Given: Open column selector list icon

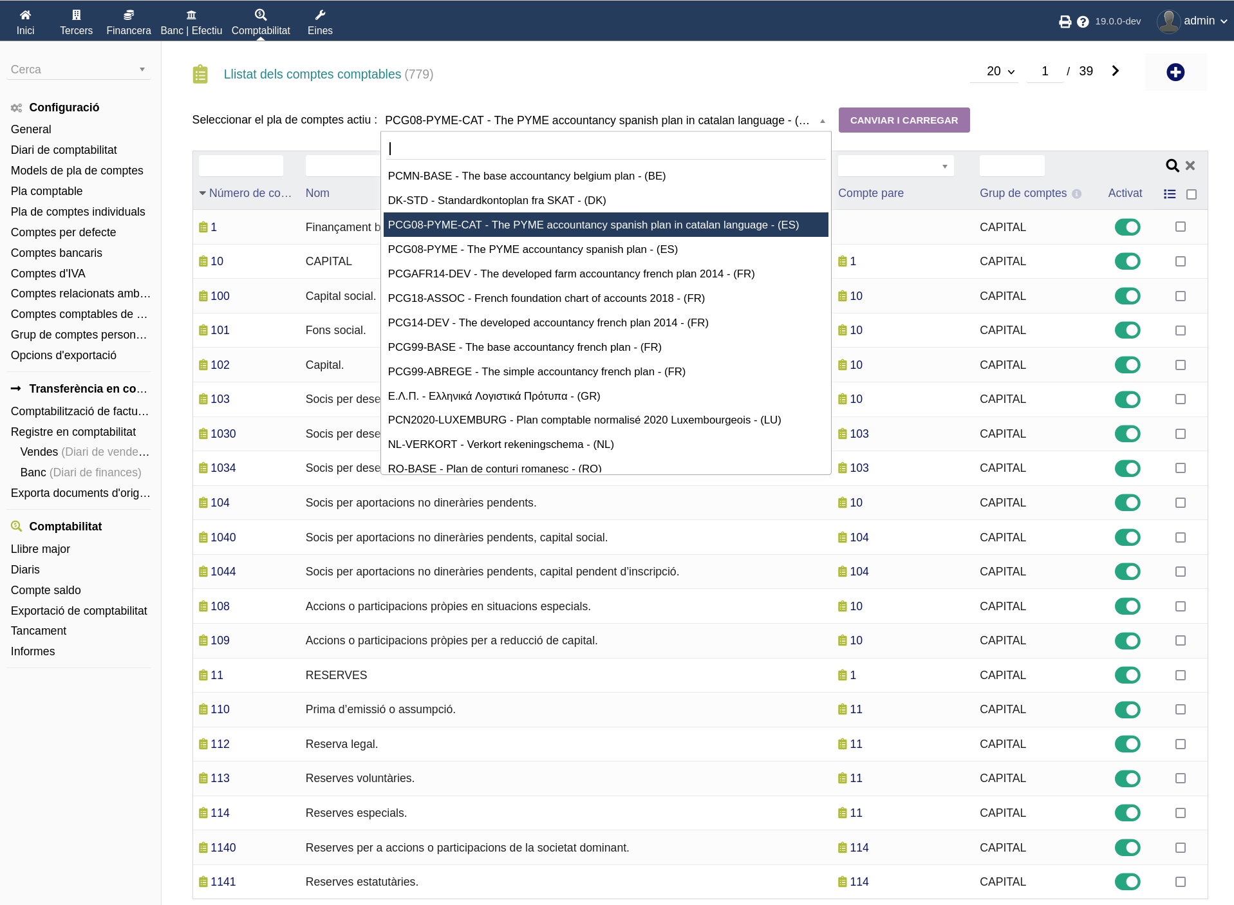Looking at the screenshot, I should pyautogui.click(x=1170, y=194).
